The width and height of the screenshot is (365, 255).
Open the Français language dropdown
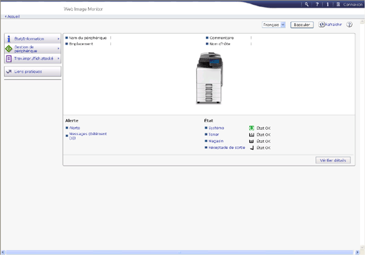273,25
